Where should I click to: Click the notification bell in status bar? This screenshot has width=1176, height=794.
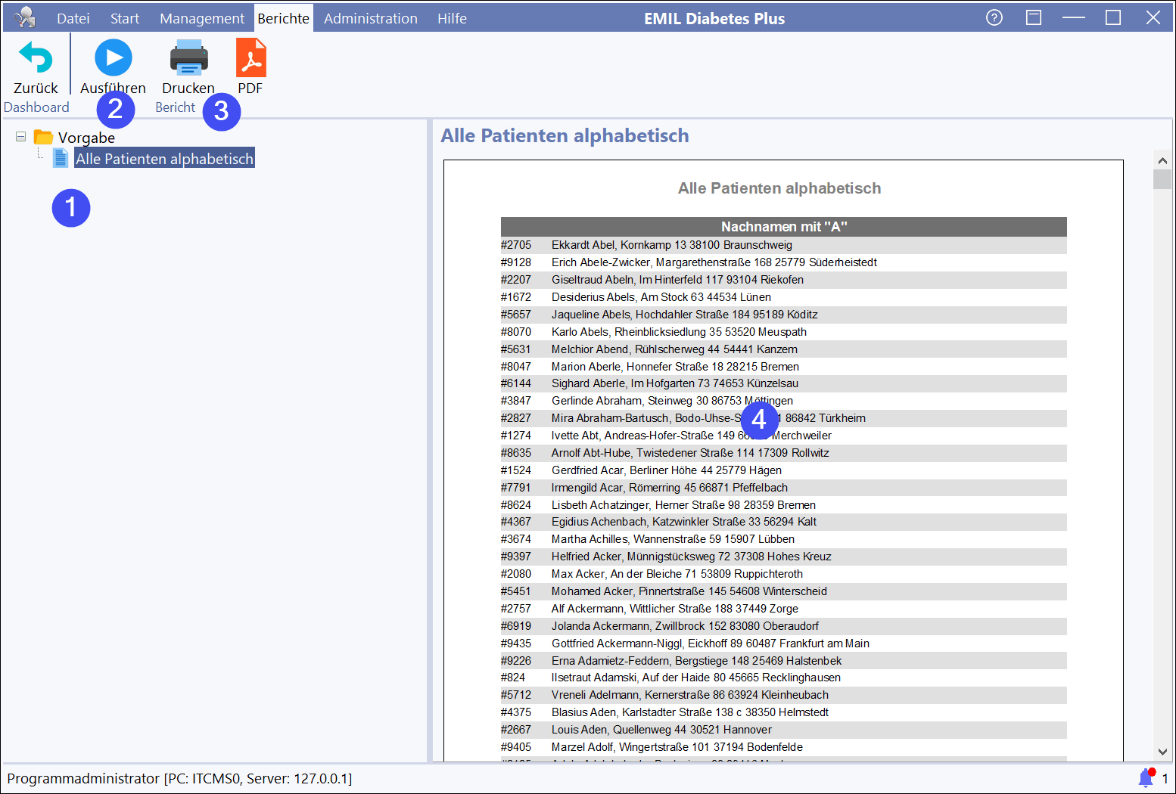tap(1146, 777)
